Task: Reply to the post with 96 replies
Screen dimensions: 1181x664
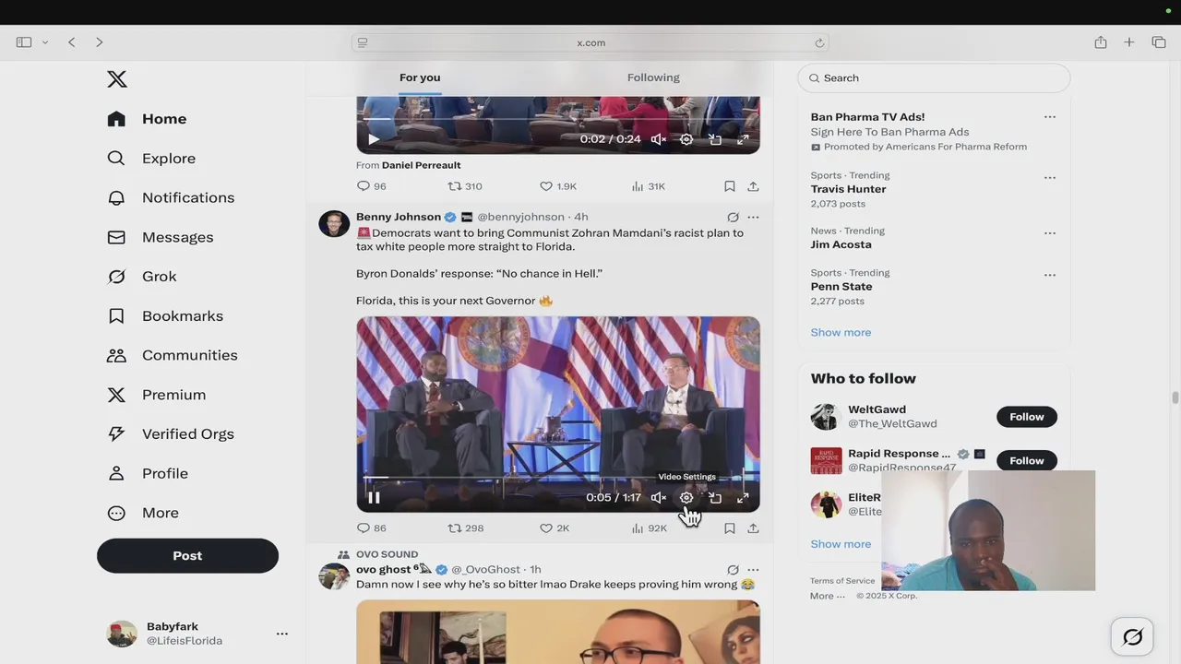Action: [372, 186]
